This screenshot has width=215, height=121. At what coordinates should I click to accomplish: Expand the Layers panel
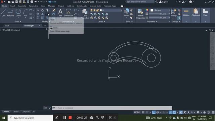[x=101, y=22]
